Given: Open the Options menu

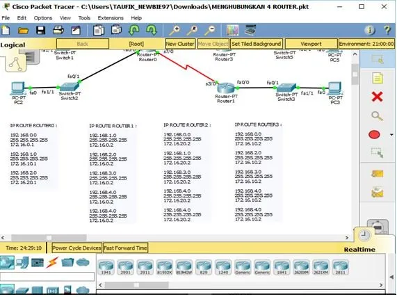Looking at the screenshot, I should click(x=43, y=18).
